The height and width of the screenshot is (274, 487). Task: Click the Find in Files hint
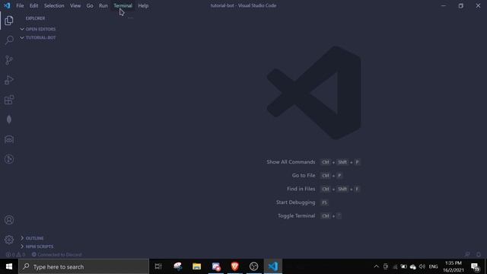coord(301,189)
